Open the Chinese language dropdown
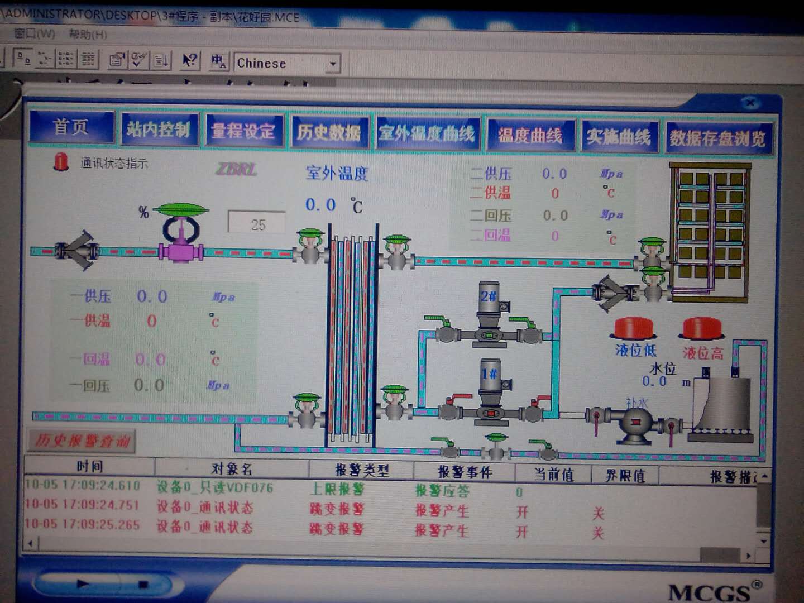Viewport: 804px width, 603px height. (333, 64)
